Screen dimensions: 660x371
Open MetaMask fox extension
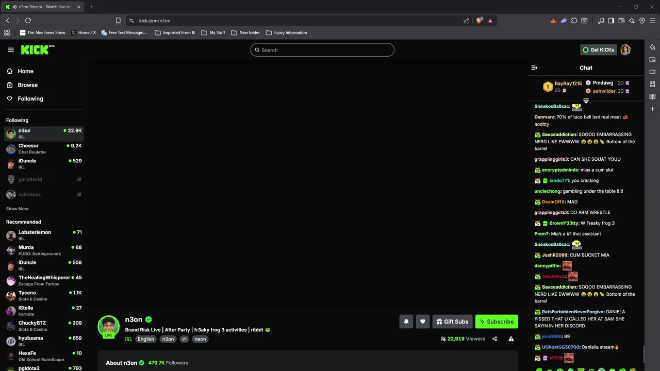pyautogui.click(x=553, y=21)
